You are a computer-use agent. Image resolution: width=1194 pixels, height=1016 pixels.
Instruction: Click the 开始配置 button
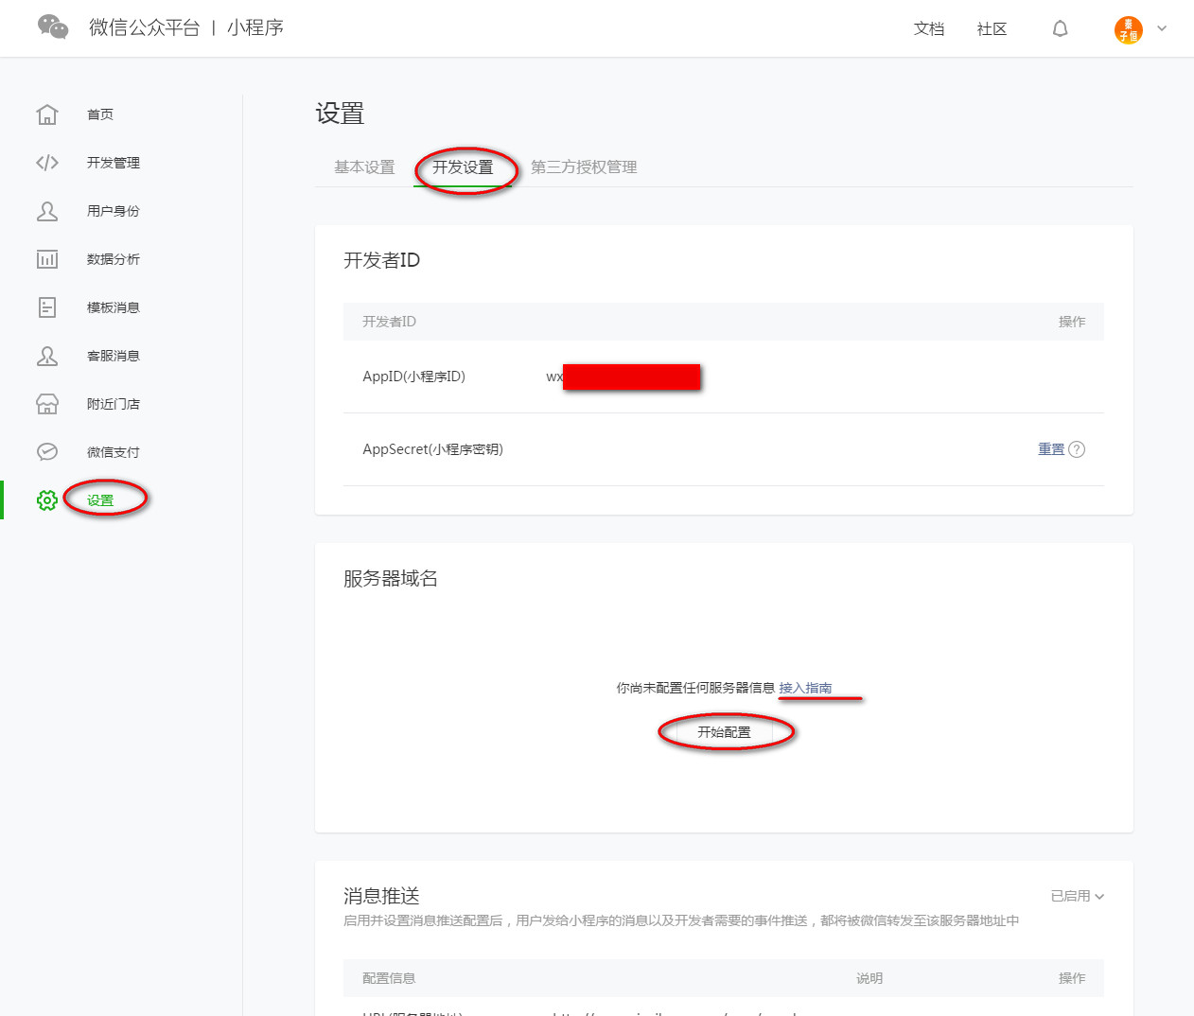(x=724, y=732)
